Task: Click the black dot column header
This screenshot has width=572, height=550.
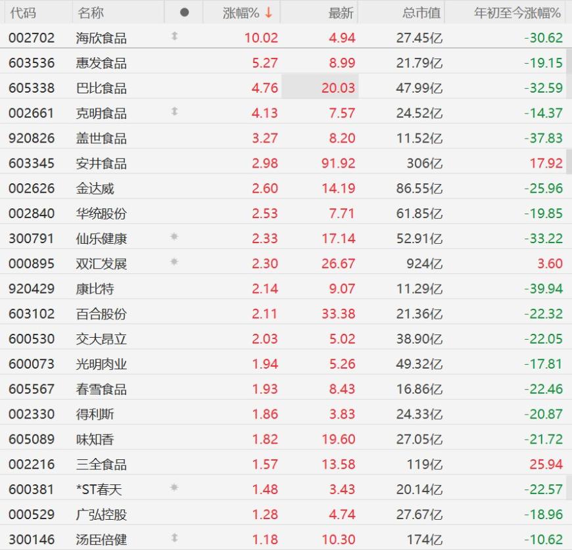Action: [x=184, y=12]
